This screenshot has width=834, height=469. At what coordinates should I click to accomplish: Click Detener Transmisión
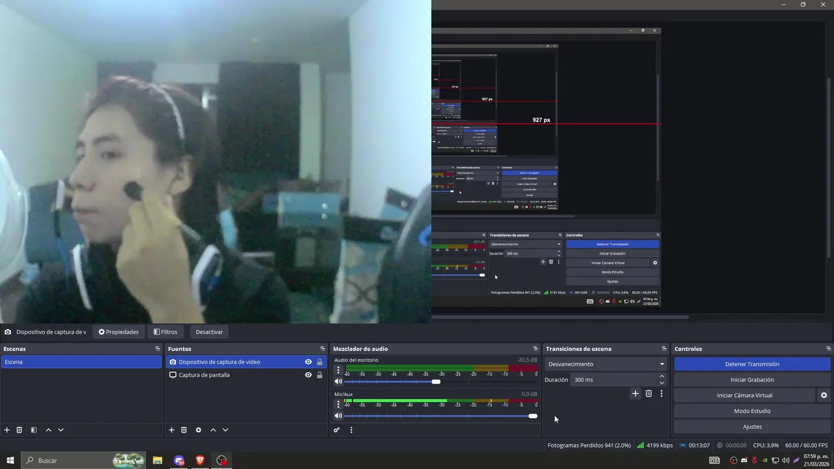[x=752, y=364]
